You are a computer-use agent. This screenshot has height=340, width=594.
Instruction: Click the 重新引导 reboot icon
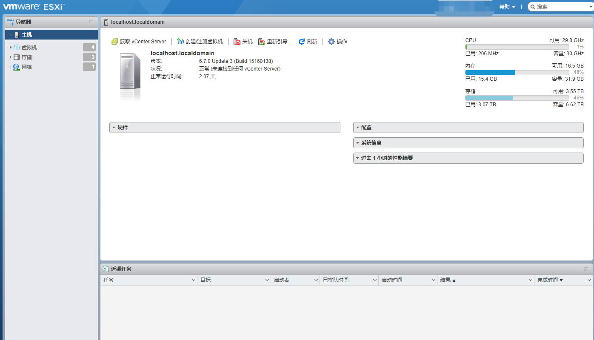(262, 42)
